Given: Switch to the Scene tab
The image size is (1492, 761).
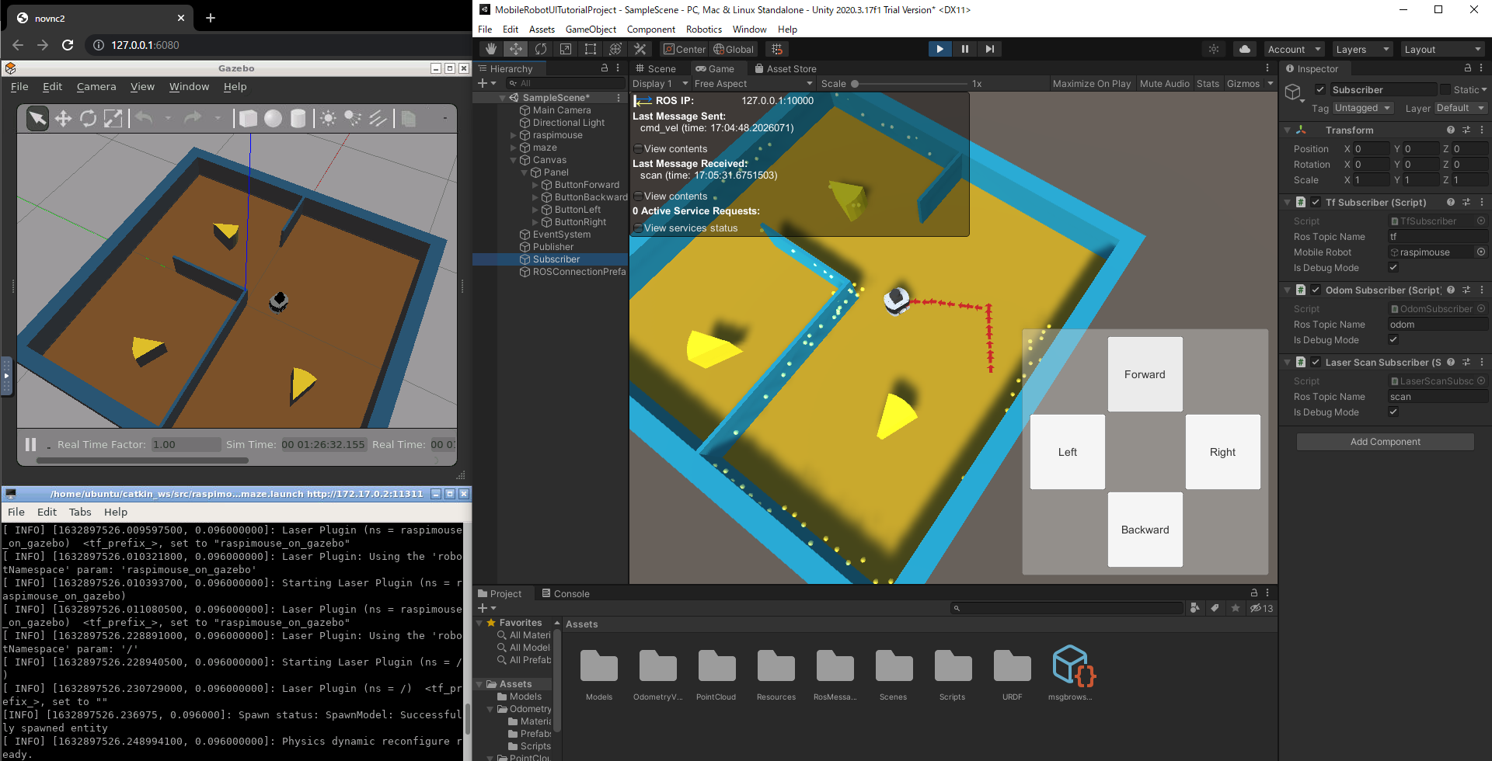Looking at the screenshot, I should tap(655, 68).
